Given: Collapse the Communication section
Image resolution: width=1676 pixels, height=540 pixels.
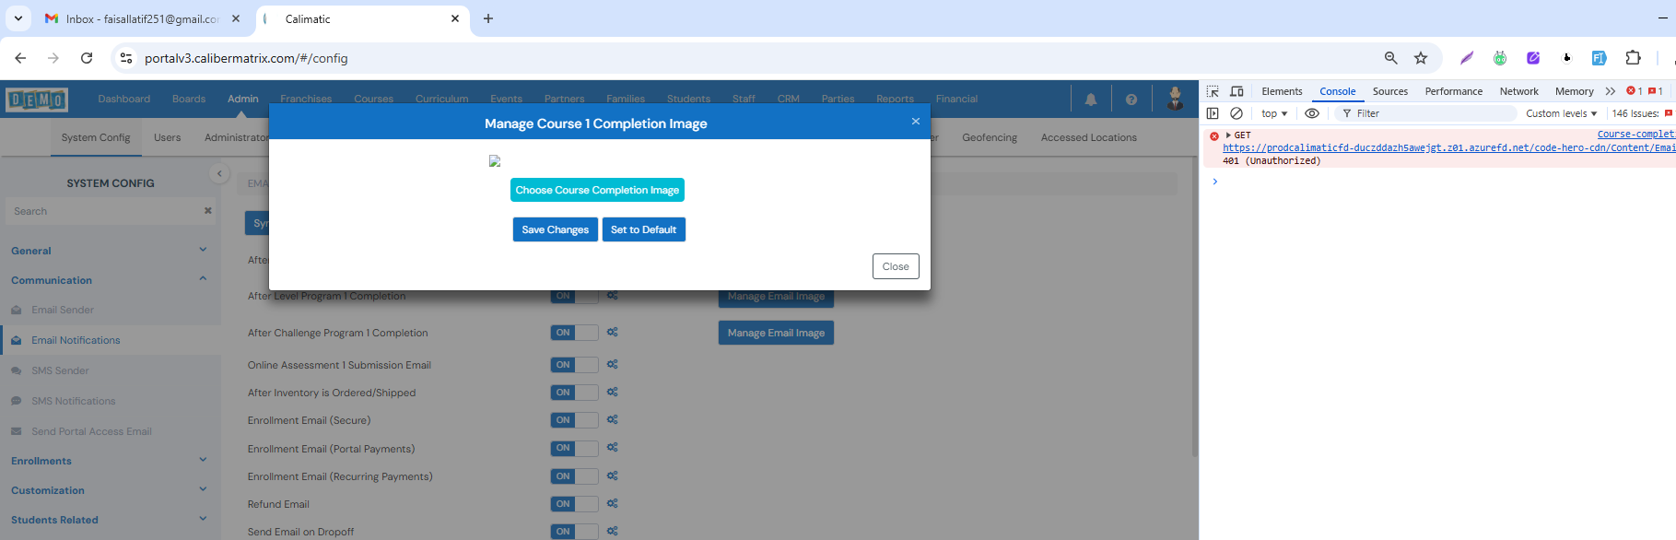Looking at the screenshot, I should [x=110, y=280].
